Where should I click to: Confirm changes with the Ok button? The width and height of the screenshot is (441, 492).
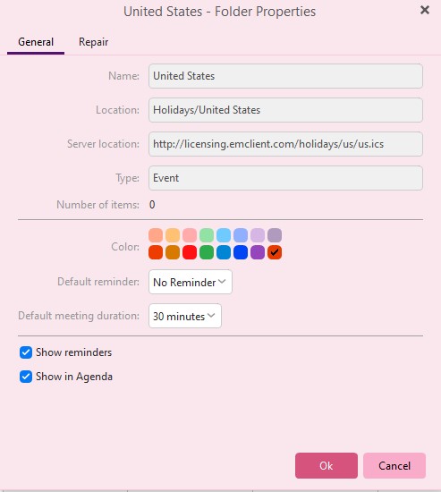pyautogui.click(x=327, y=466)
